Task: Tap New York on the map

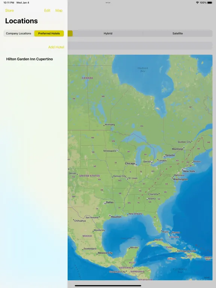Action: (189, 171)
